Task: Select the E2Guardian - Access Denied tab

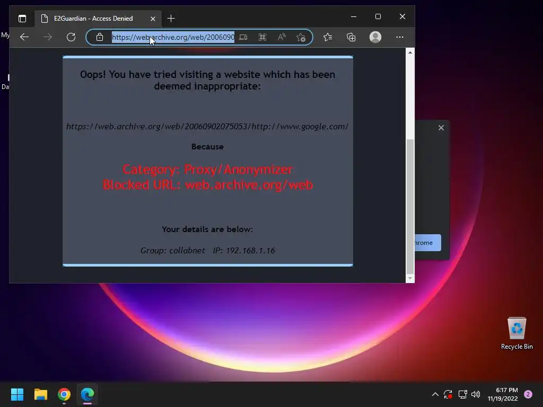Action: pyautogui.click(x=93, y=19)
